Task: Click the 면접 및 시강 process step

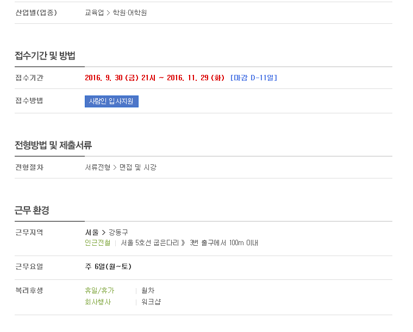Action: click(138, 168)
